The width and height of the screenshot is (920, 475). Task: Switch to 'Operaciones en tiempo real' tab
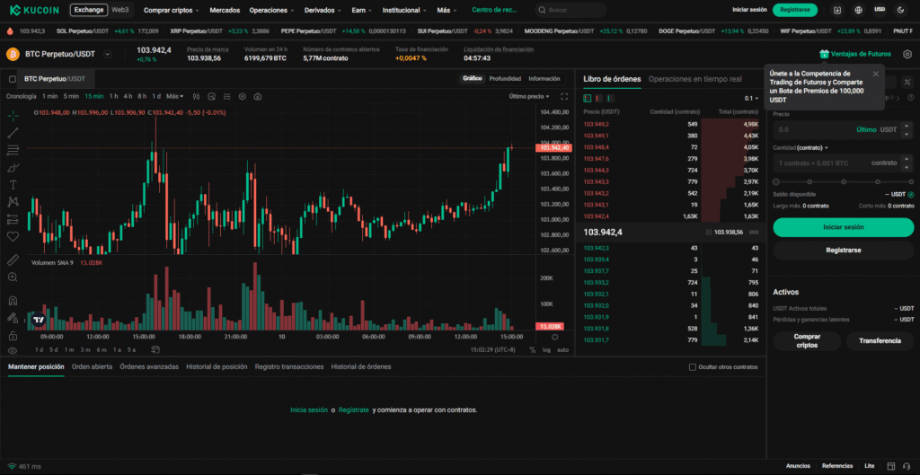point(694,79)
